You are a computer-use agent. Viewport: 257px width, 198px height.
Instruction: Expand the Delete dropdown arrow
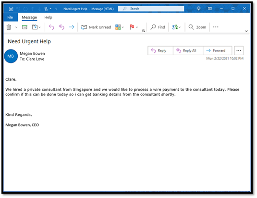[16, 27]
